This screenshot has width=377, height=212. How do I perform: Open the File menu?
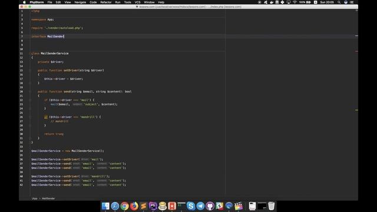point(49,2)
